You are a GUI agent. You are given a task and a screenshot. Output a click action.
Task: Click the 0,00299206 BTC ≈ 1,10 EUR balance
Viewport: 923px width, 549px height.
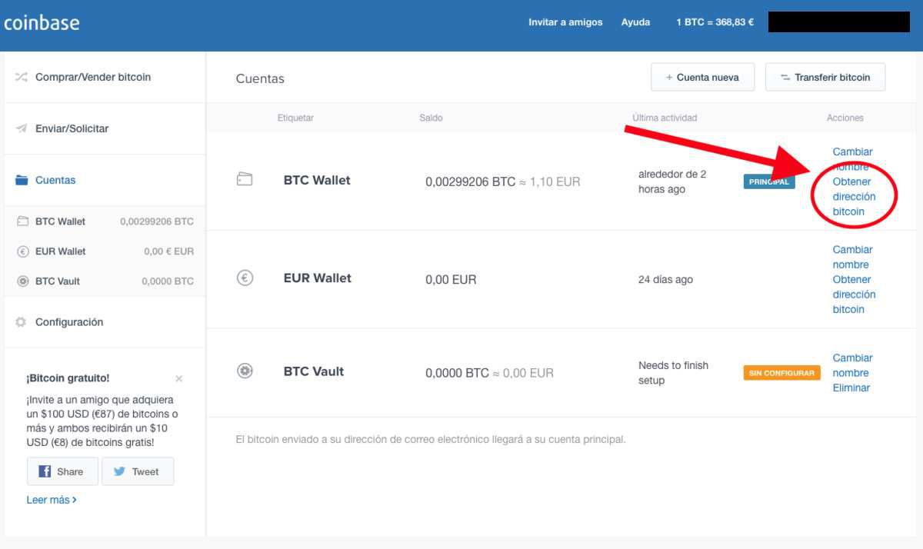tap(503, 182)
